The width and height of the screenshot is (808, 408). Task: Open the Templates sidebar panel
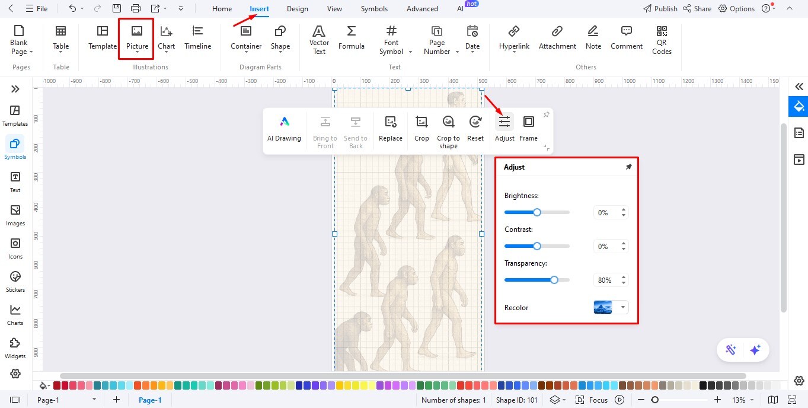(15, 116)
